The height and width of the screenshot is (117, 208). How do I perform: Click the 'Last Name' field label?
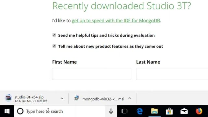(148, 62)
